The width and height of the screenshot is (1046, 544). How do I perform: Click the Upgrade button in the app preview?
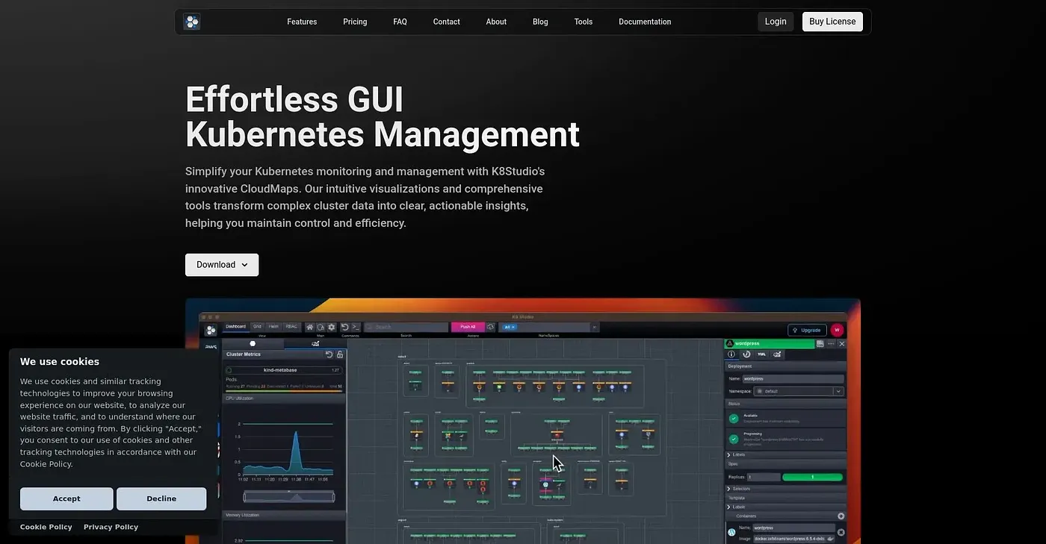pos(807,330)
